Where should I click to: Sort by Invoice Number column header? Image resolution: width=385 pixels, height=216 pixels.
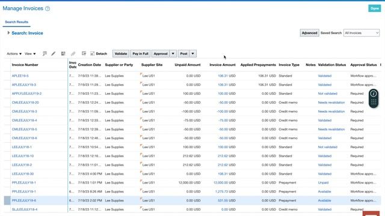pyautogui.click(x=25, y=65)
